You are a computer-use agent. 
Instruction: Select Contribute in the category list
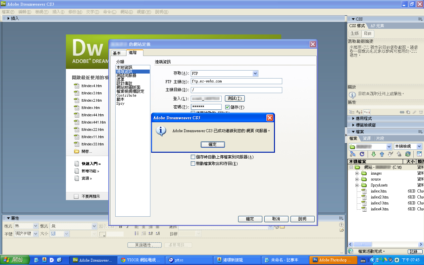[133, 95]
